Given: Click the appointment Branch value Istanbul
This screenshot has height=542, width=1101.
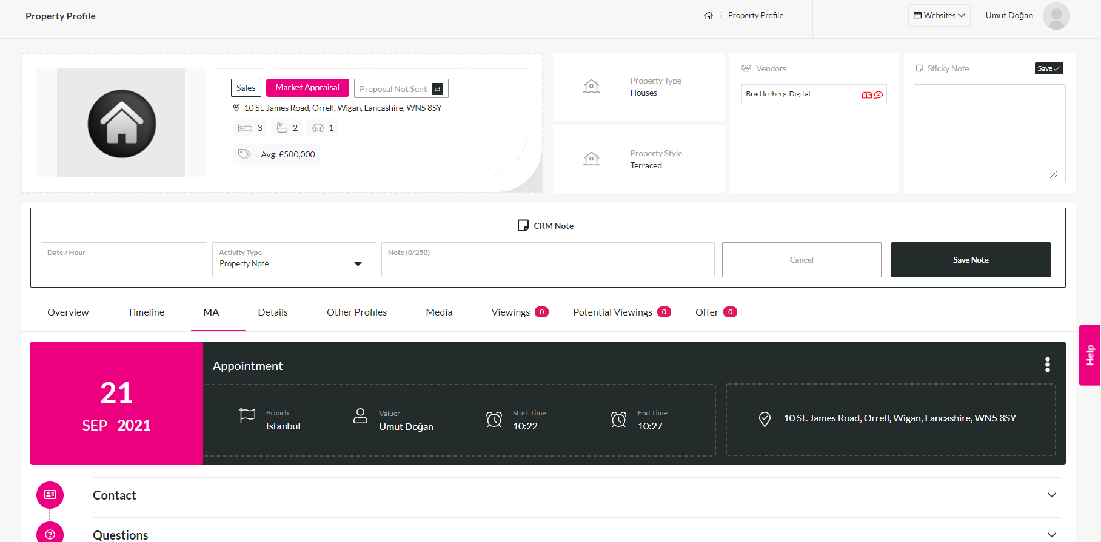Looking at the screenshot, I should [283, 426].
